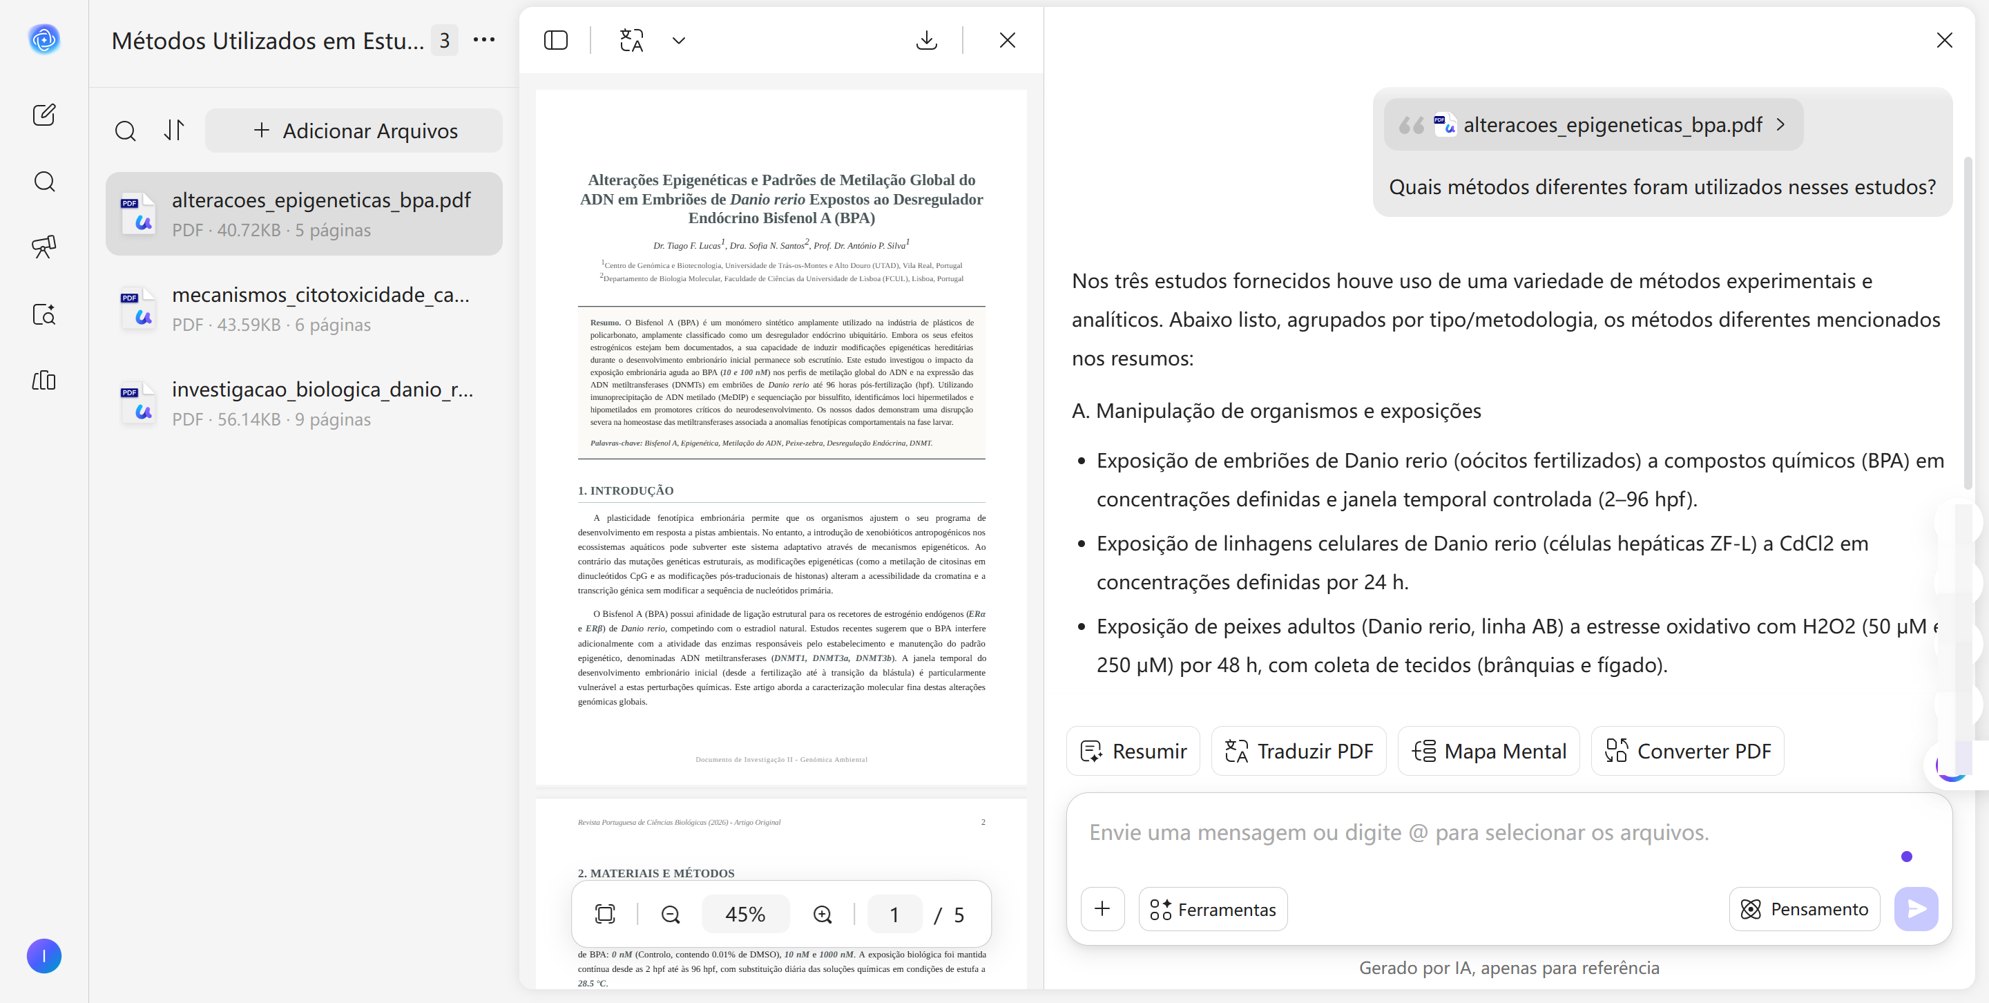
Task: Click the collection title Métodos Utilizados em Estu...
Action: click(x=268, y=40)
